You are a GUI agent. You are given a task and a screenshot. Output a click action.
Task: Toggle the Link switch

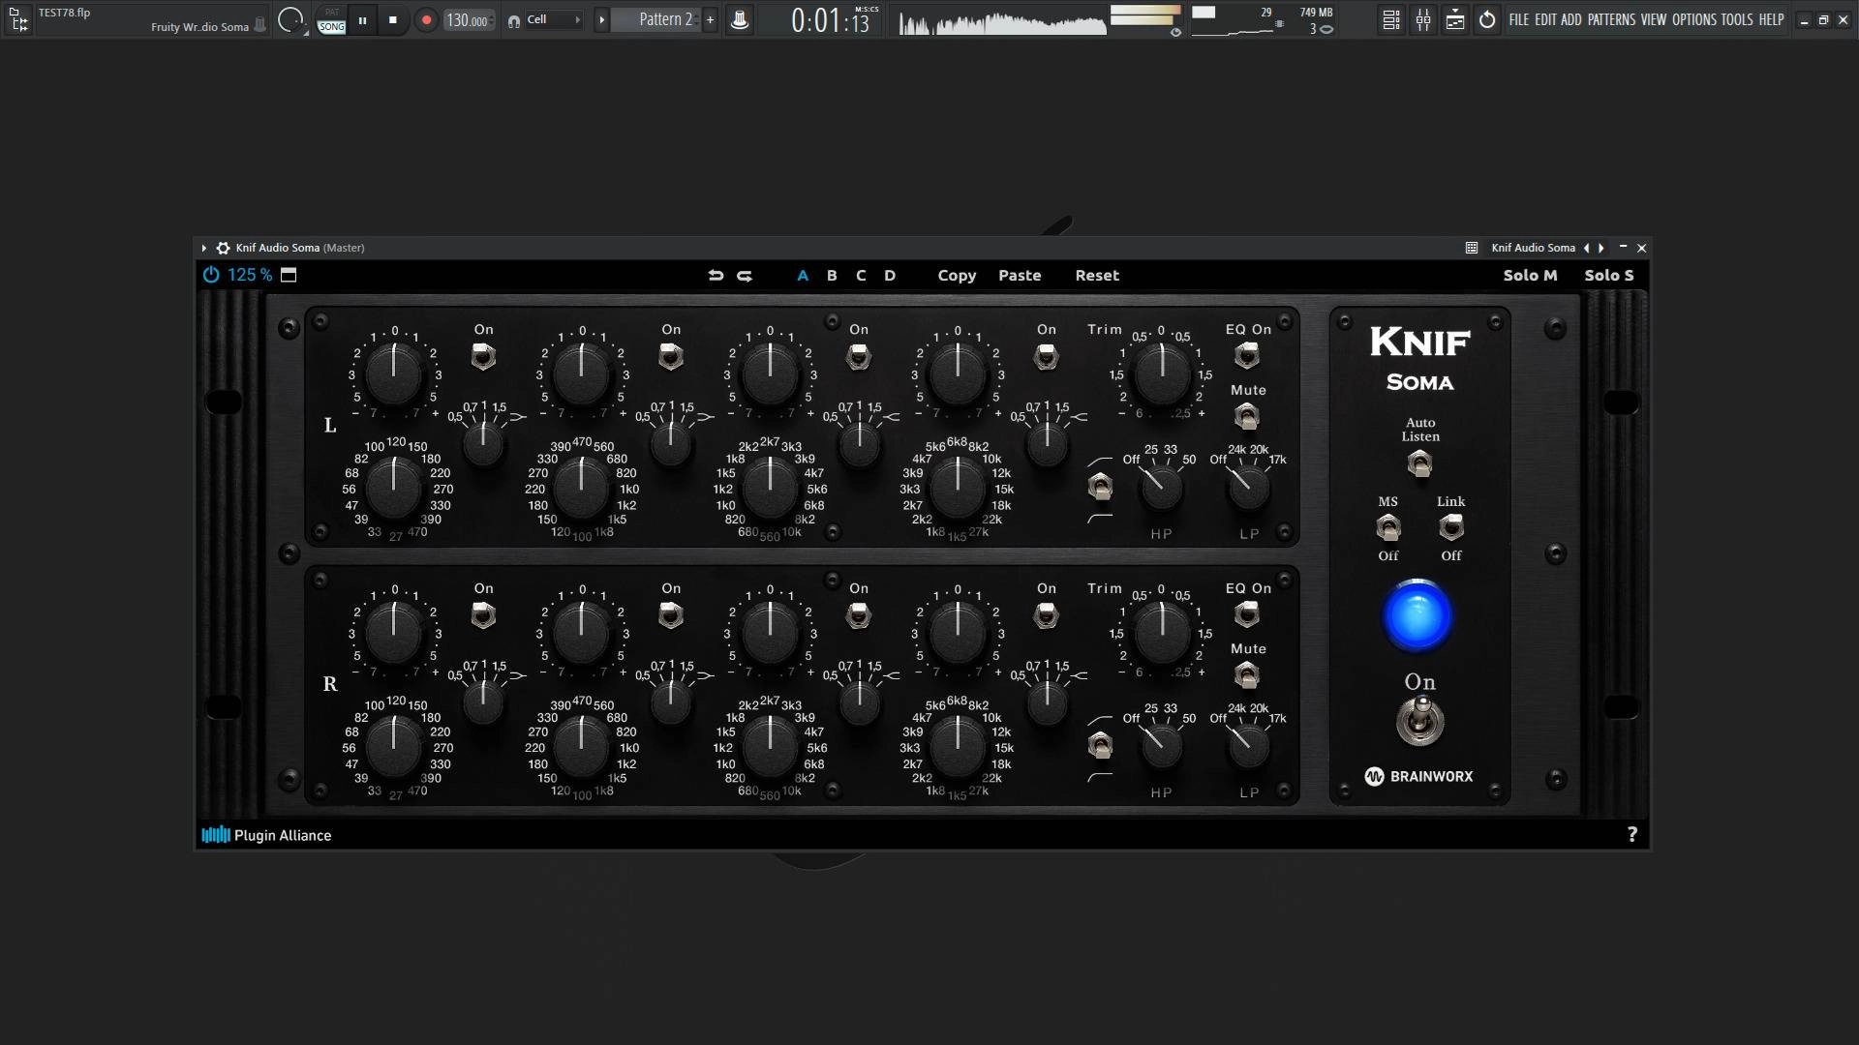click(1450, 527)
